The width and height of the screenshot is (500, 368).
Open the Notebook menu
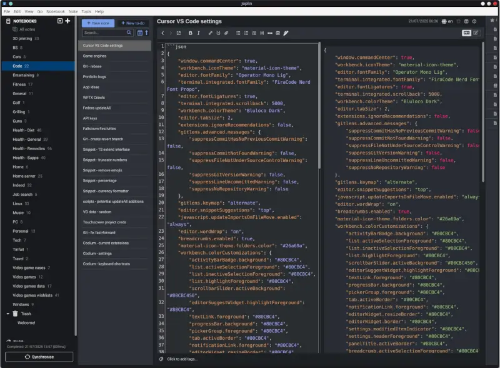click(x=56, y=11)
